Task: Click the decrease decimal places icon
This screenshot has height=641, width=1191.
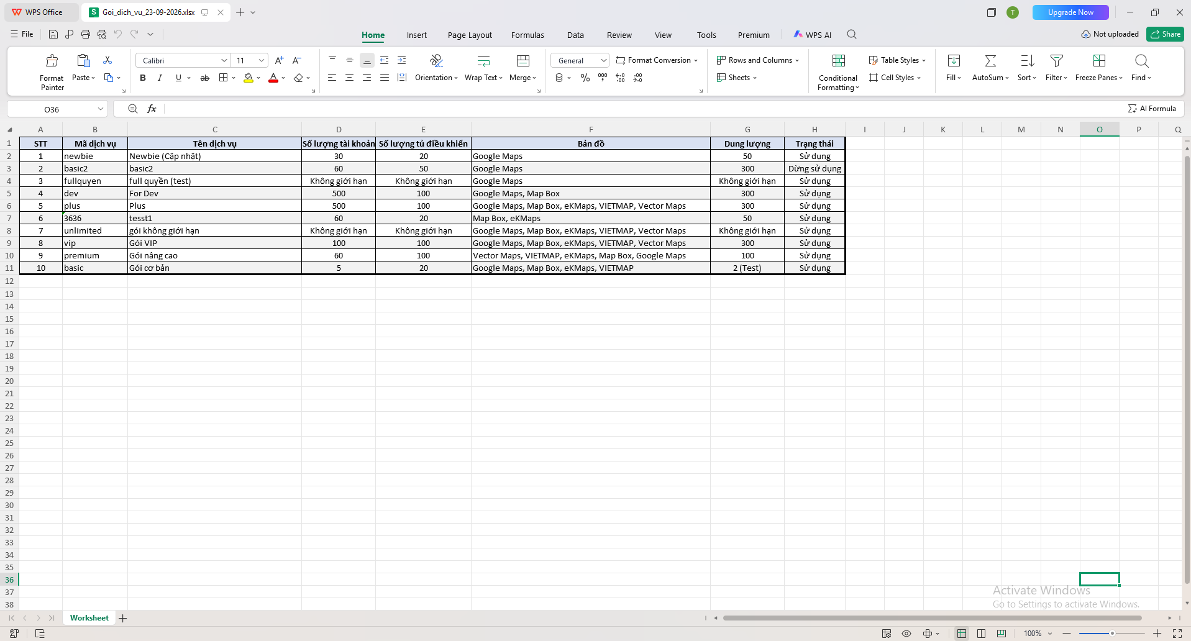Action: pyautogui.click(x=638, y=78)
